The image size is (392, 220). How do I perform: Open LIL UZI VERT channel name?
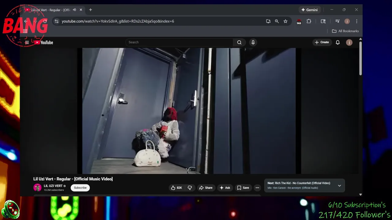click(53, 186)
